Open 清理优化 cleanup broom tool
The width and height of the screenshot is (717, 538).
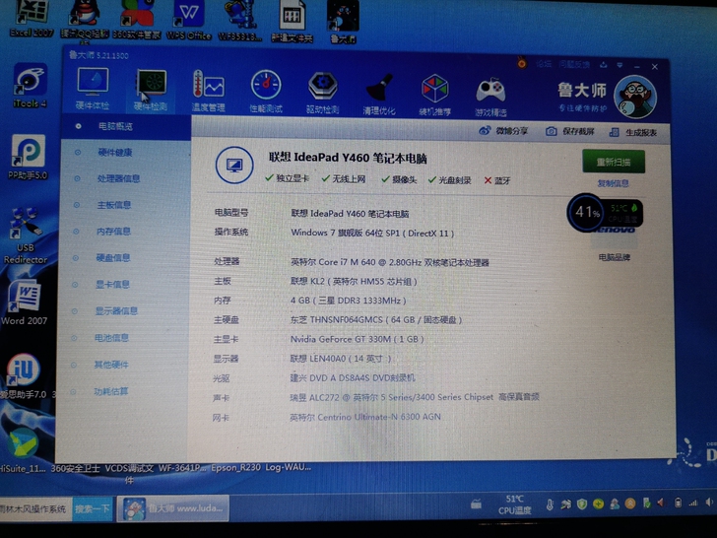tap(379, 95)
